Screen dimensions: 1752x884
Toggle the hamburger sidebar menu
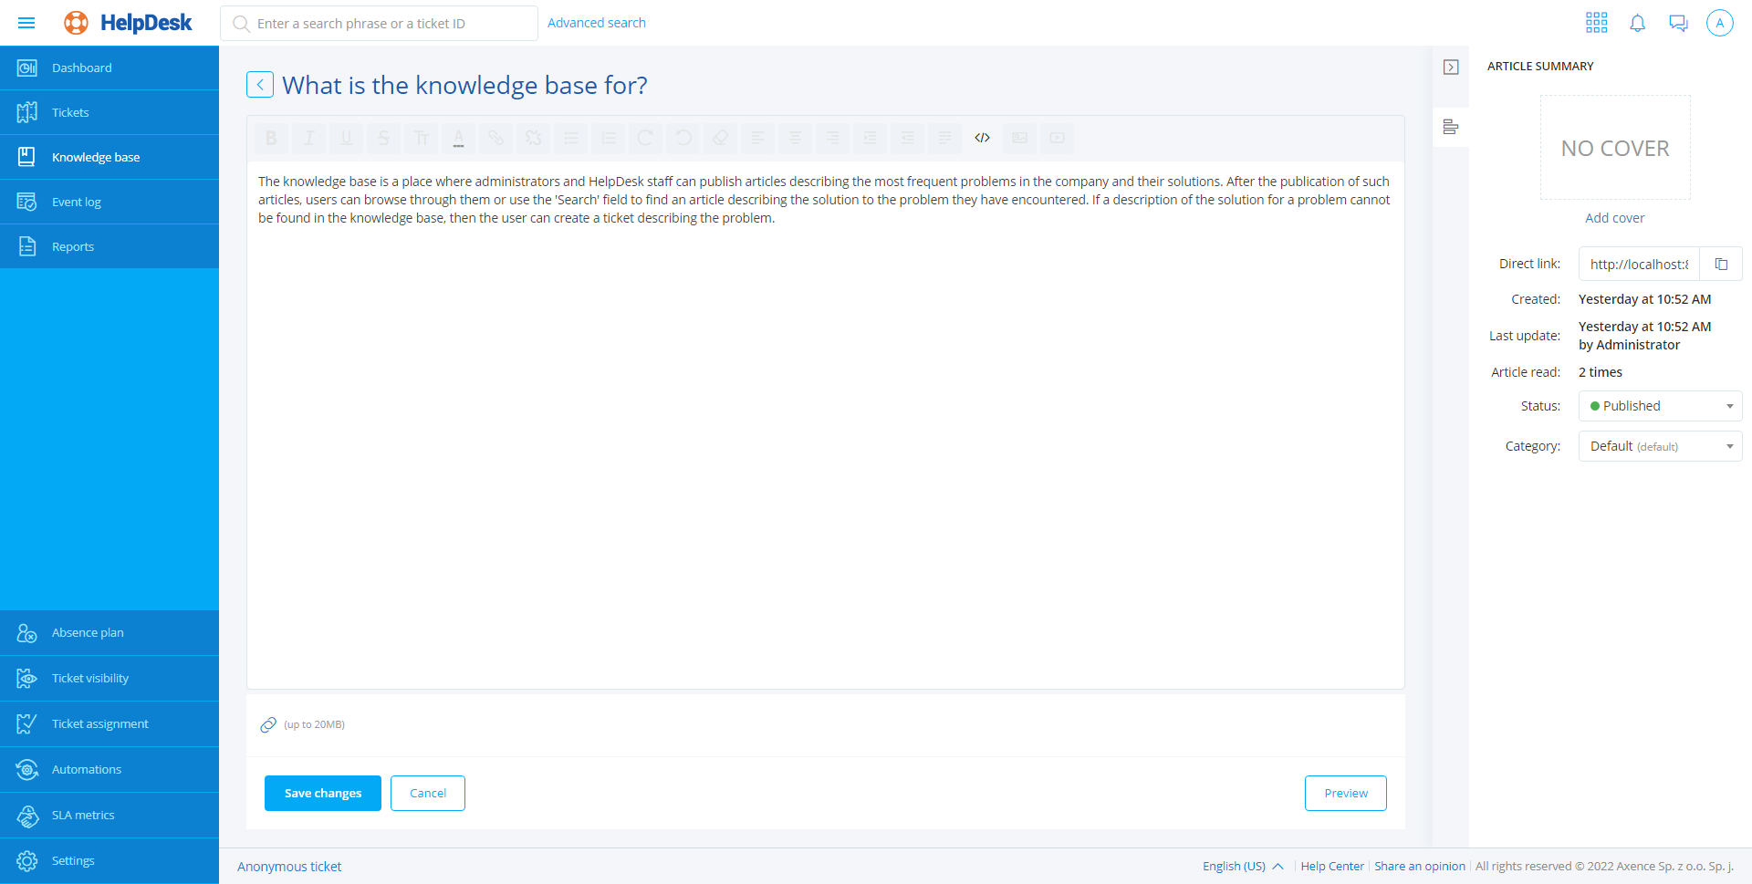click(26, 23)
